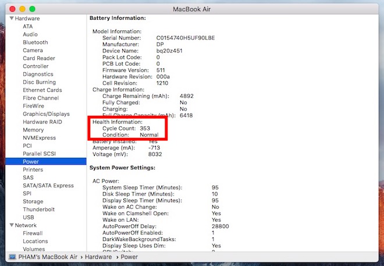Select PCI in the sidebar
Image resolution: width=384 pixels, height=266 pixels.
27,146
